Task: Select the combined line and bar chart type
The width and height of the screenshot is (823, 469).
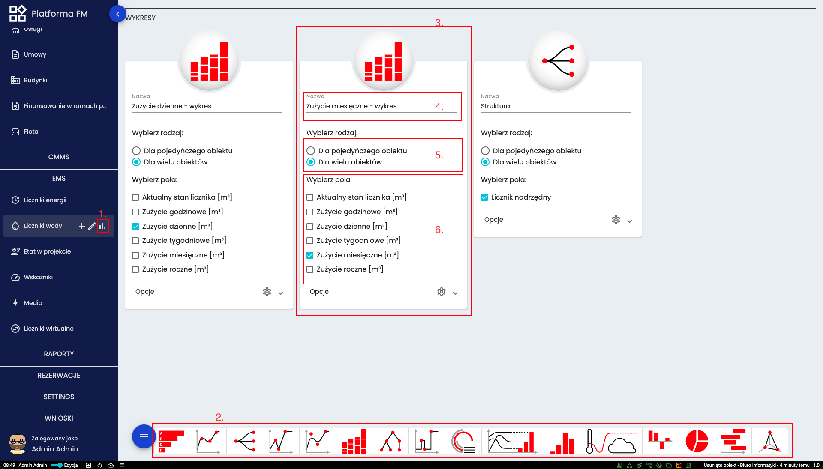Action: (513, 442)
